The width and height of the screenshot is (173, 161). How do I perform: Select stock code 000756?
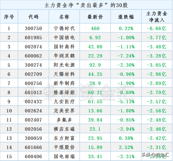click(33, 83)
